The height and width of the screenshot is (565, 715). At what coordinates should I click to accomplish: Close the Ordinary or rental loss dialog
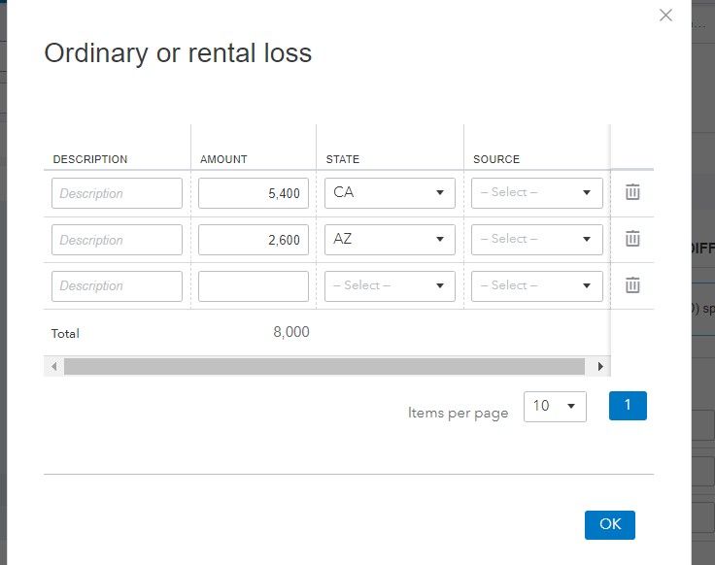click(x=665, y=16)
